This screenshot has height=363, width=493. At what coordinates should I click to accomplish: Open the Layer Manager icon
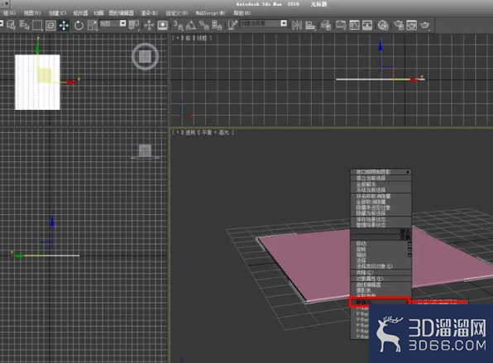pyautogui.click(x=326, y=26)
